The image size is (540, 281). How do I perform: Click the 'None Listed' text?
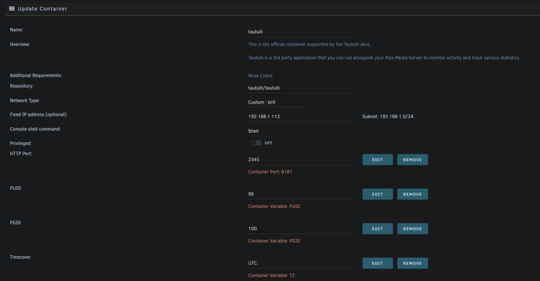260,76
